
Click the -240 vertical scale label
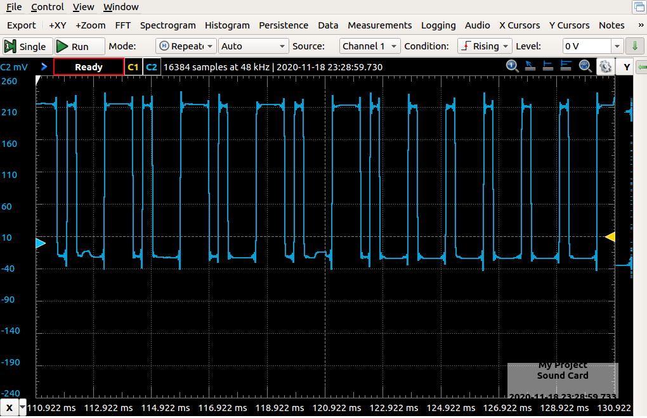(10, 393)
